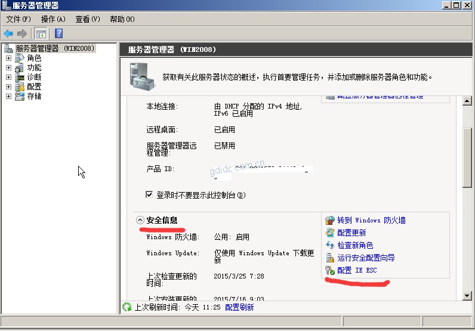475x331 pixels.
Task: Expand the 配置 tree node
Action: pyautogui.click(x=8, y=86)
